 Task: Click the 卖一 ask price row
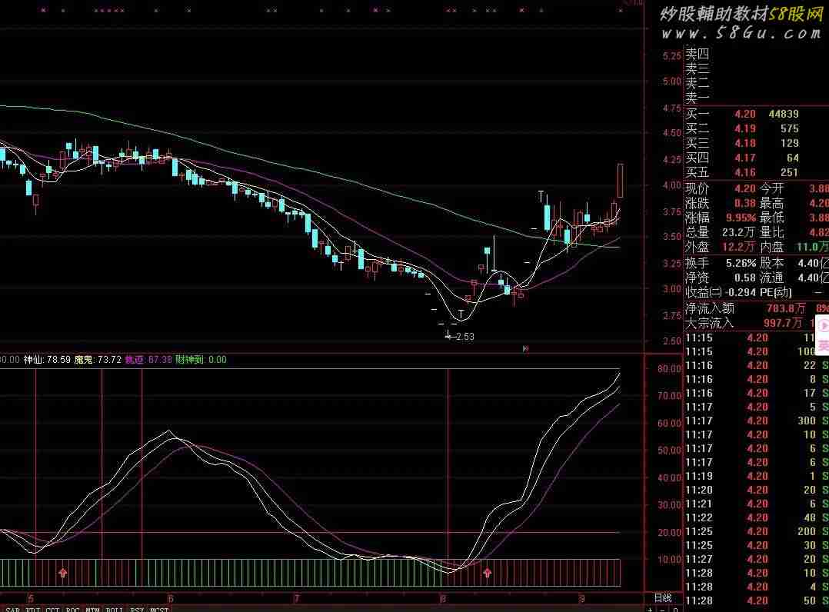(698, 98)
